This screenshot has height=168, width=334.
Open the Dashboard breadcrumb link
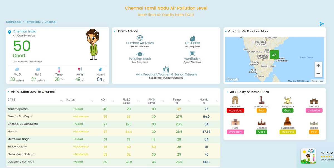(14, 22)
